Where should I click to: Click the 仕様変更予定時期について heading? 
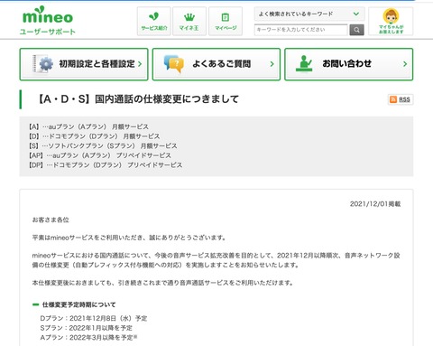(x=78, y=304)
